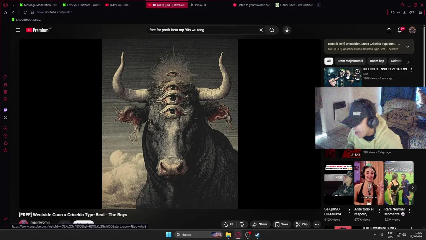This screenshot has width=426, height=240.
Task: Switch to Message Moderation Kick tab
Action: pyautogui.click(x=38, y=5)
